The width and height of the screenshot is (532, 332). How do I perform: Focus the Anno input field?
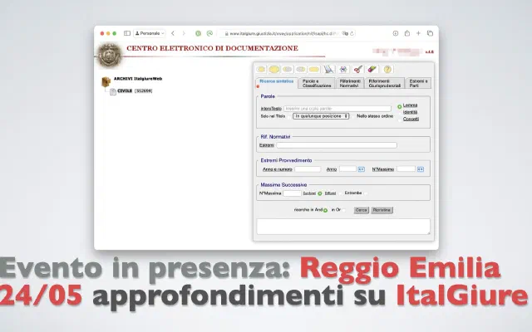tap(347, 169)
